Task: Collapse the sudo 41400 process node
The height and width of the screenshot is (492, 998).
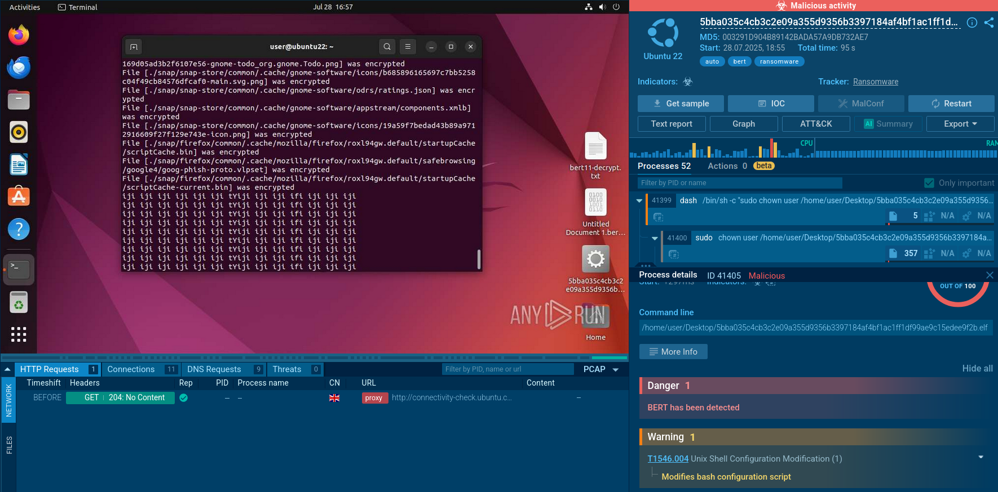Action: point(655,238)
